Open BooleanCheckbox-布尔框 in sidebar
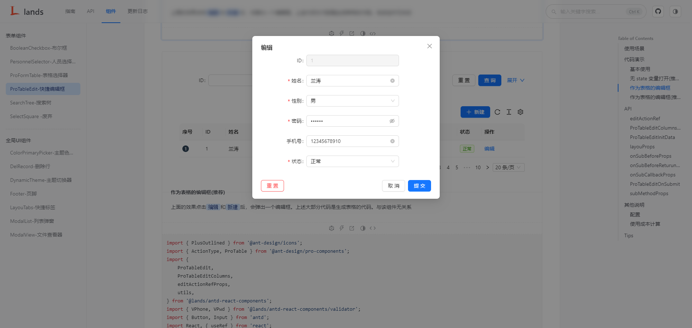The image size is (692, 328). point(43,48)
